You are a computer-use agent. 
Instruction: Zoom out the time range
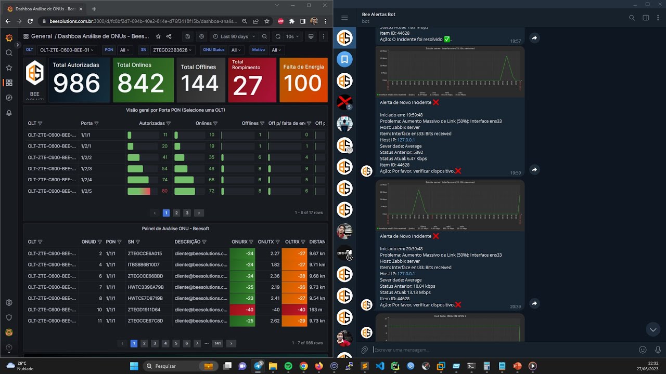point(264,36)
